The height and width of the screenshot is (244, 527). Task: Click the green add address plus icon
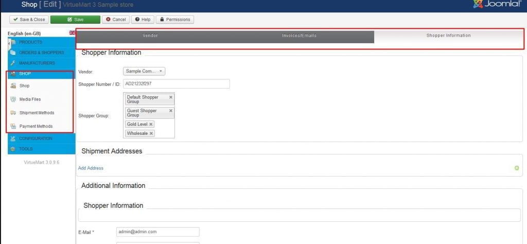pos(516,168)
